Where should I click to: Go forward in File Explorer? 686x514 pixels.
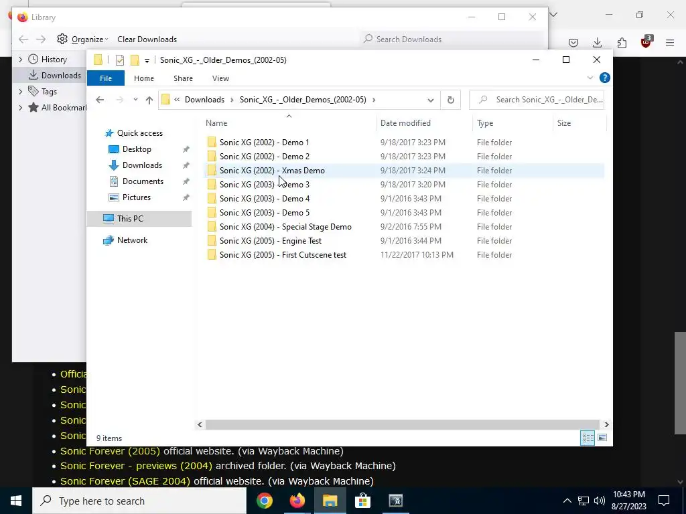click(119, 100)
